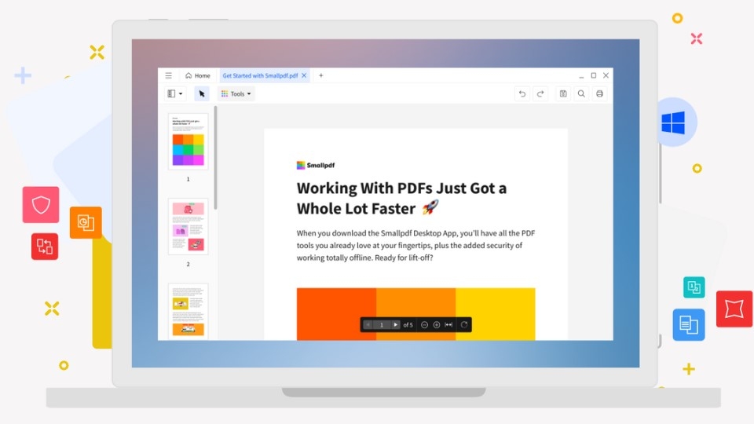Go to the Home tab
Viewport: 754px width, 424px height.
(x=198, y=75)
